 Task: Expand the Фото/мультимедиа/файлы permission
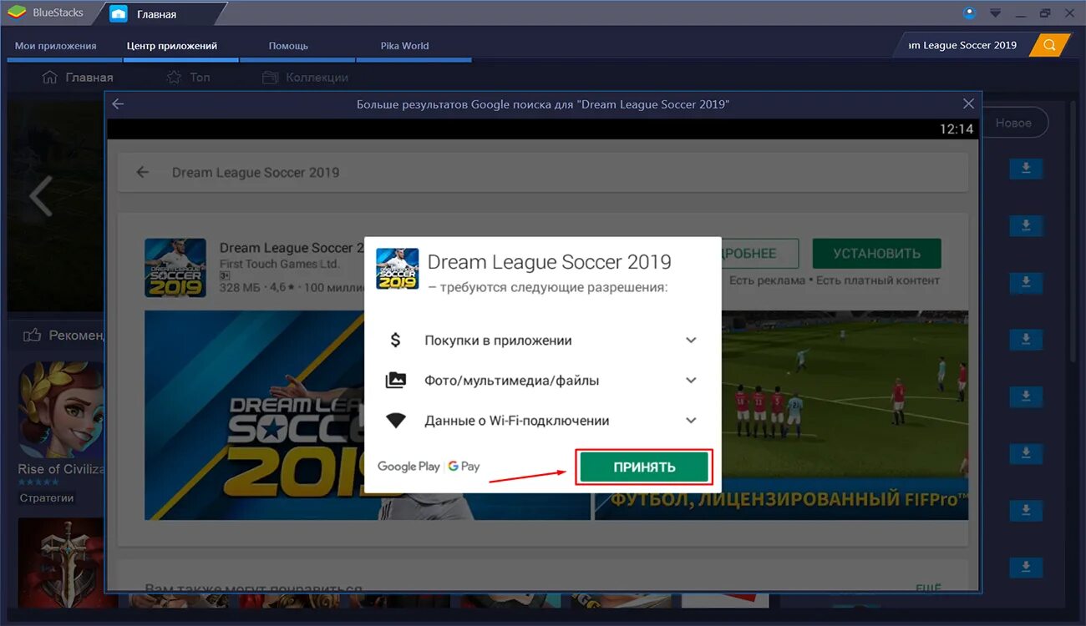(x=691, y=381)
